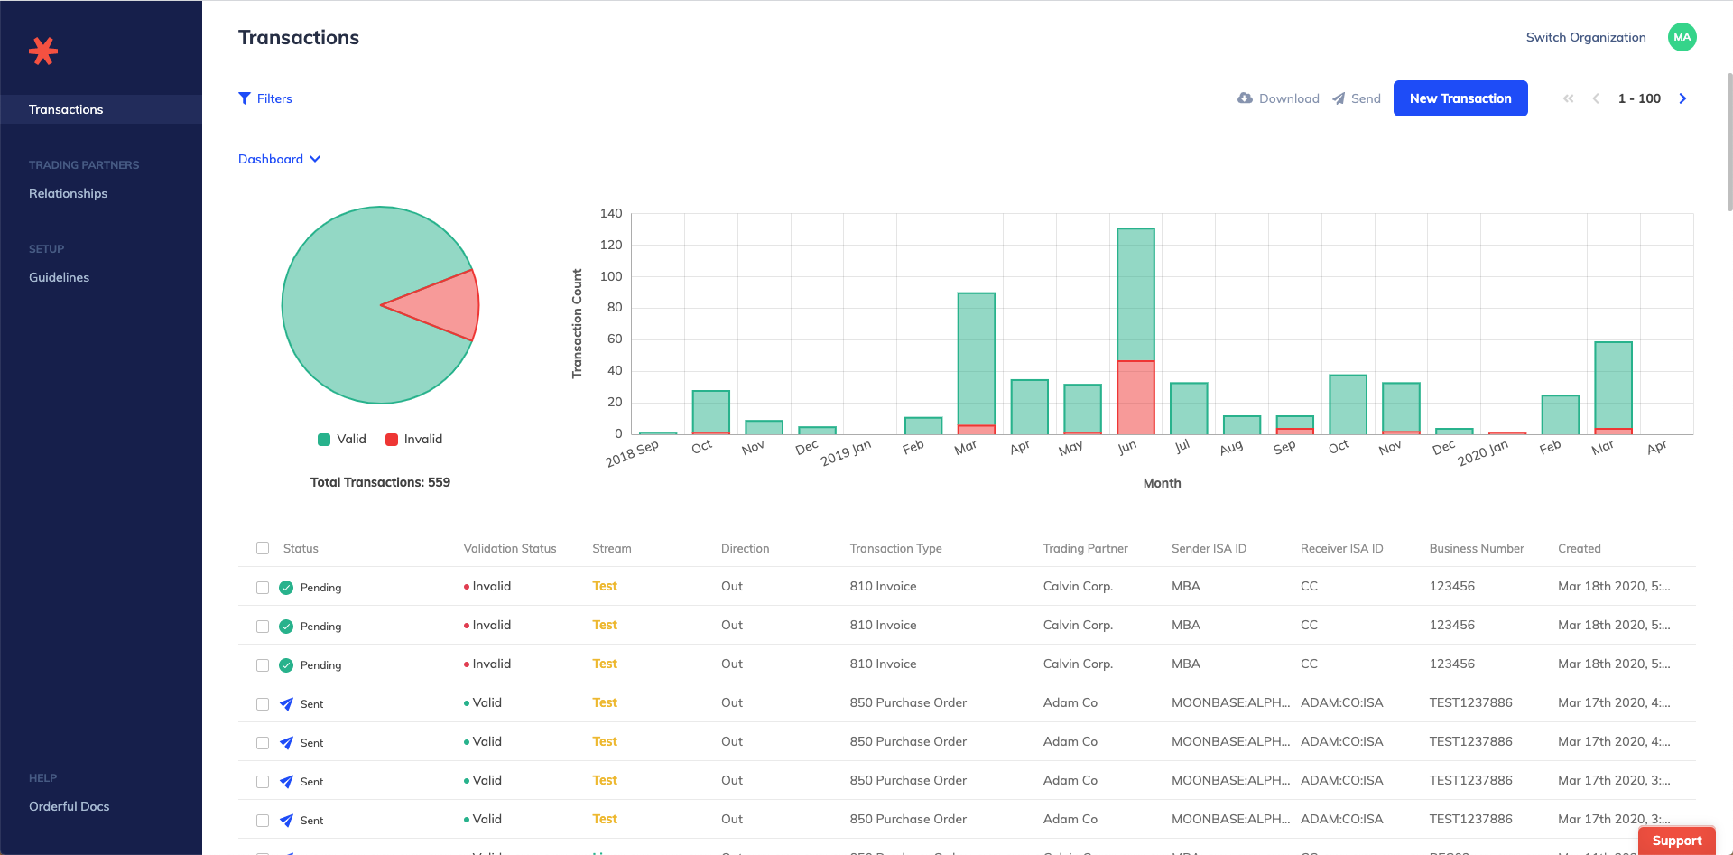This screenshot has height=855, width=1733.
Task: Toggle the Invalid legend square
Action: coord(392,440)
